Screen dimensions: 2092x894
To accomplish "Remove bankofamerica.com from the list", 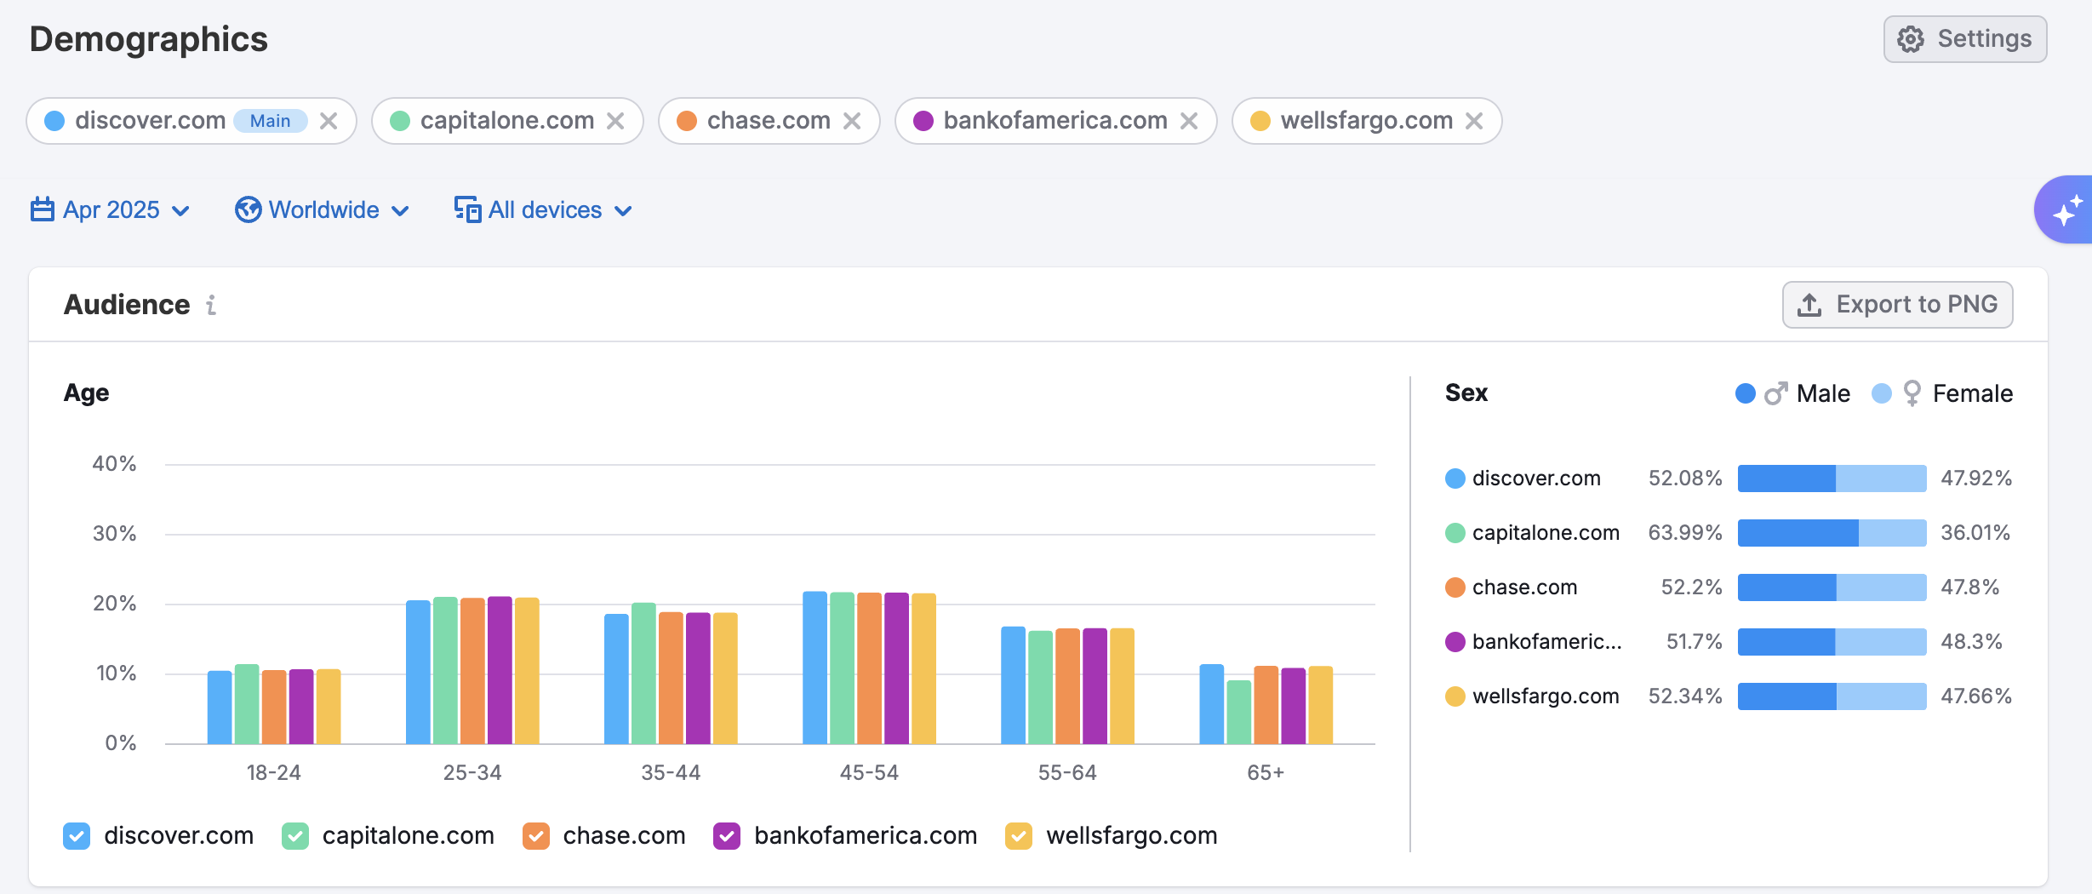I will (x=1189, y=121).
